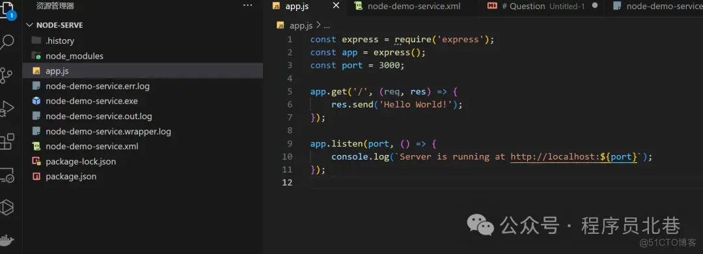The image size is (703, 254).
Task: Place the cursor on empty line 12
Action: point(493,182)
